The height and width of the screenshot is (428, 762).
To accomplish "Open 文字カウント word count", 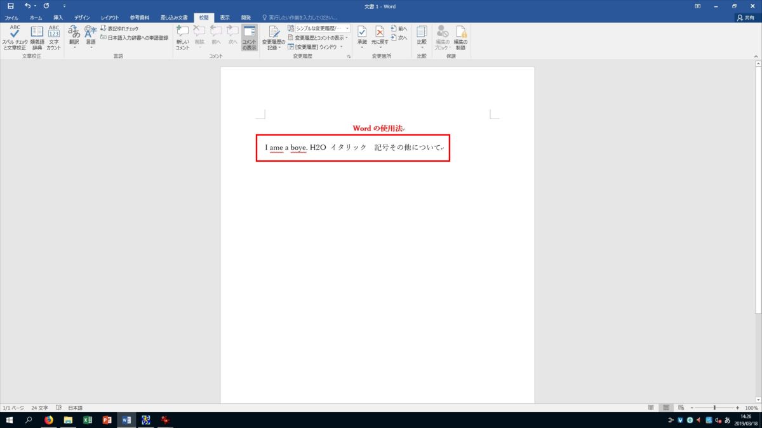I will click(x=54, y=38).
